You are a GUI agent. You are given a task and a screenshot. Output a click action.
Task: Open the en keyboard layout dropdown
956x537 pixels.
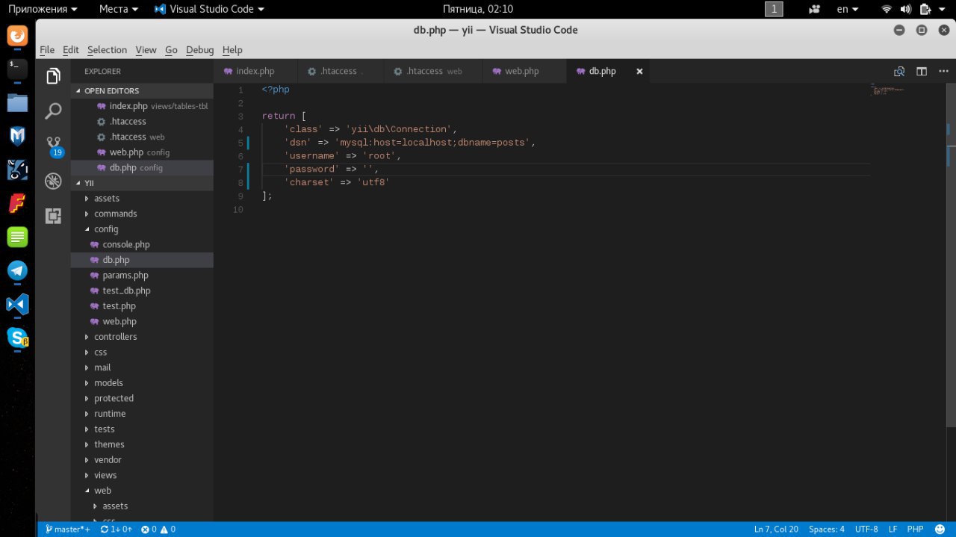pyautogui.click(x=847, y=9)
